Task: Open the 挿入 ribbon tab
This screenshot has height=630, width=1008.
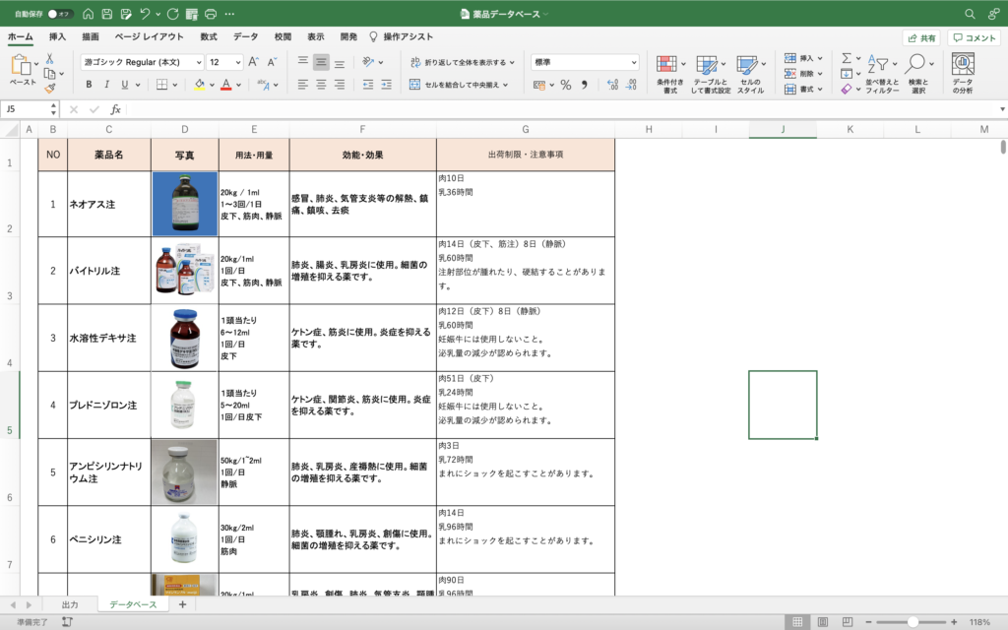Action: pyautogui.click(x=57, y=36)
